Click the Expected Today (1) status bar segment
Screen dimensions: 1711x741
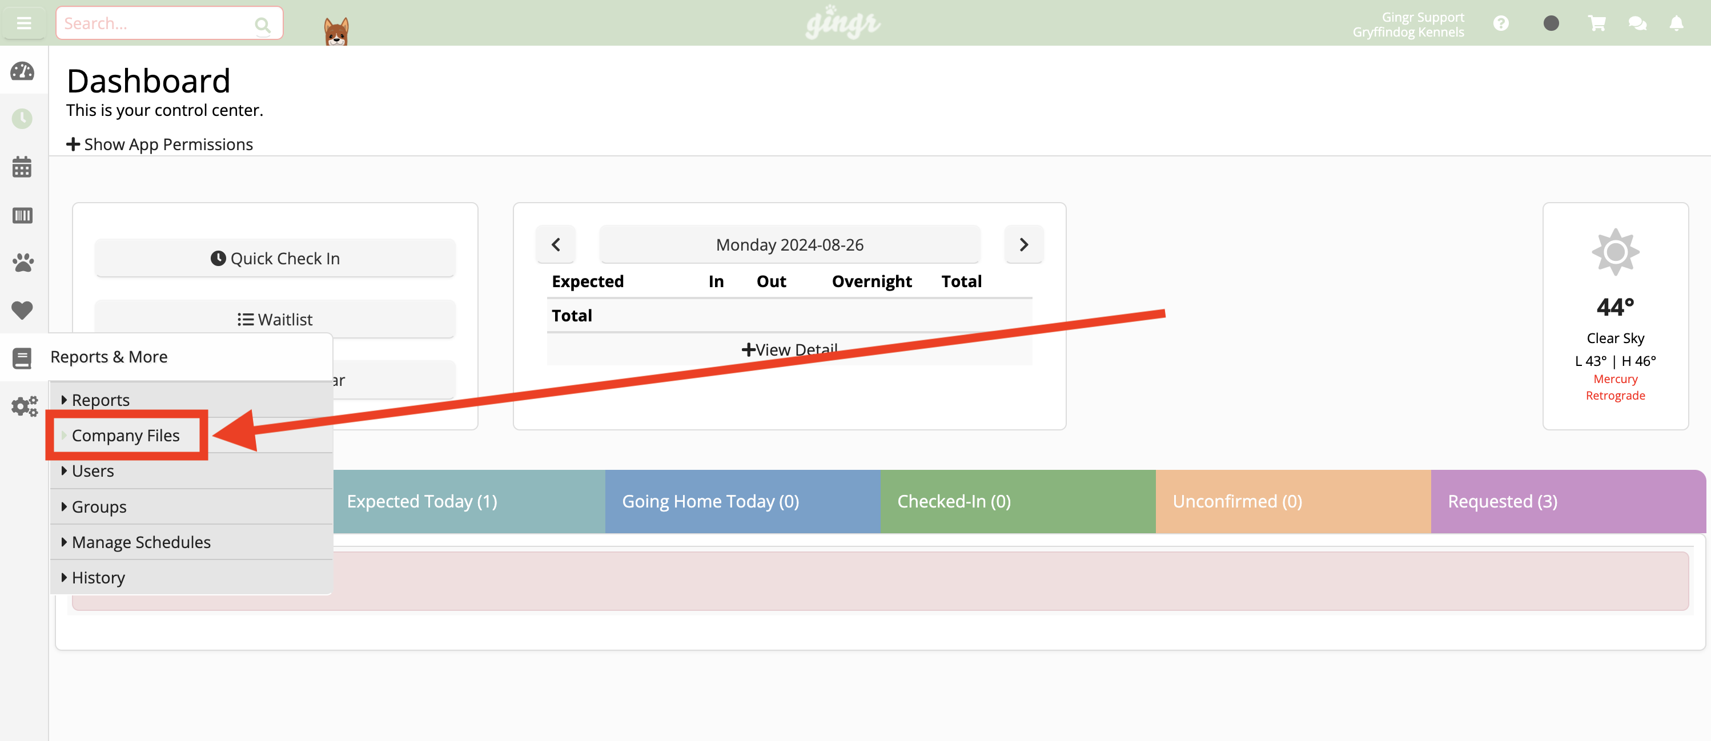click(421, 501)
